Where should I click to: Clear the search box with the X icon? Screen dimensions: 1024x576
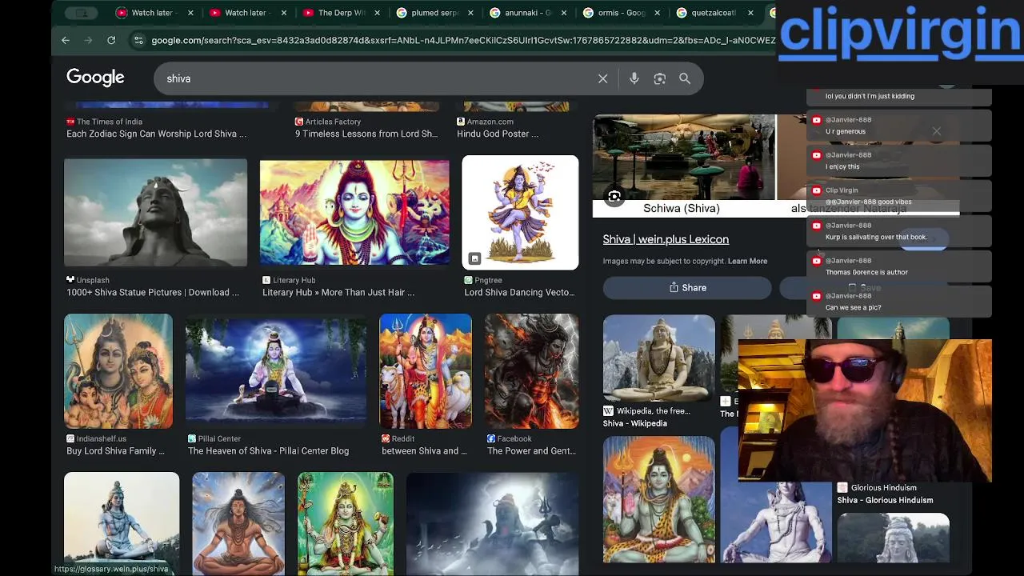(603, 78)
